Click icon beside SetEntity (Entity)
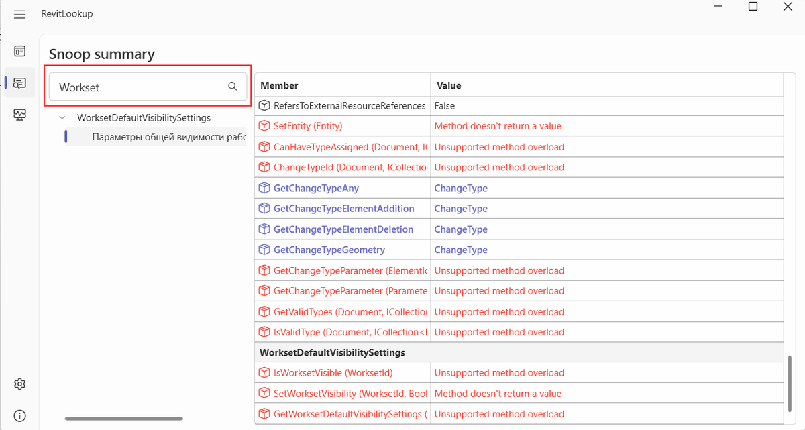The image size is (805, 430). point(264,126)
